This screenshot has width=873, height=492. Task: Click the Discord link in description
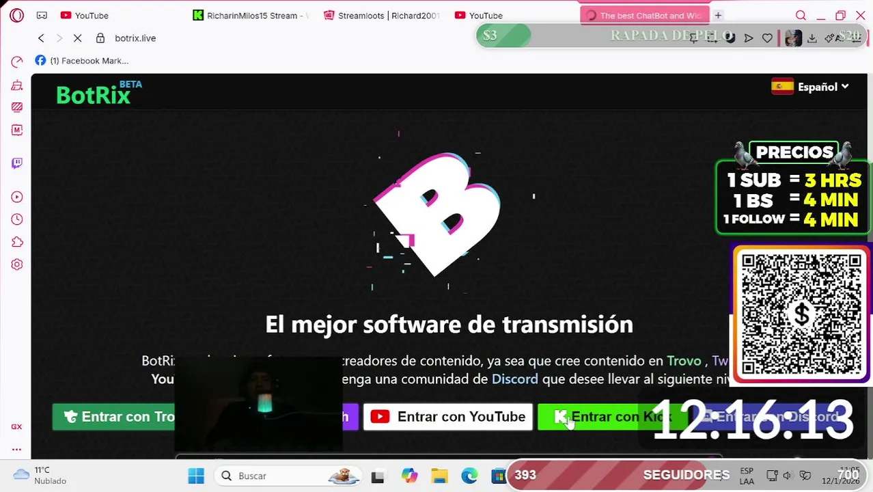point(514,379)
